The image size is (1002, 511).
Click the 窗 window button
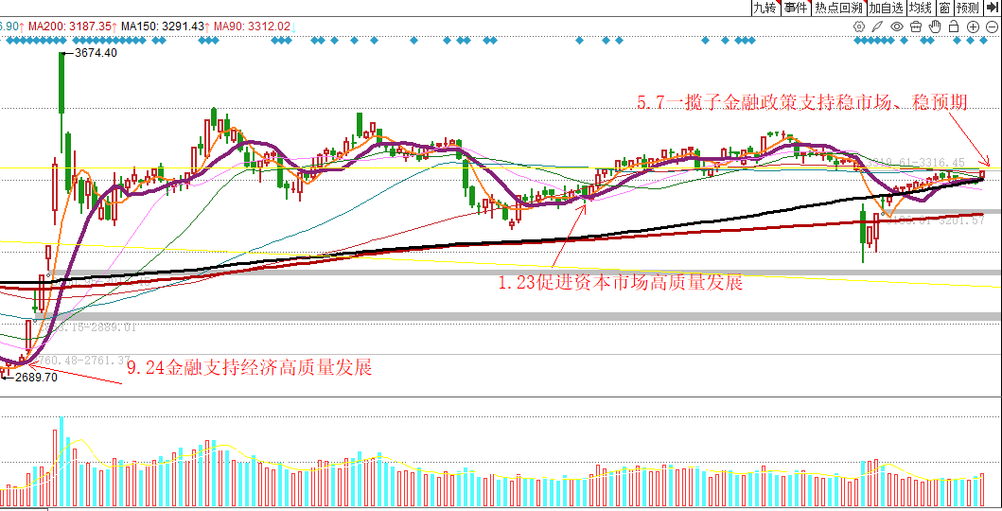pos(944,8)
